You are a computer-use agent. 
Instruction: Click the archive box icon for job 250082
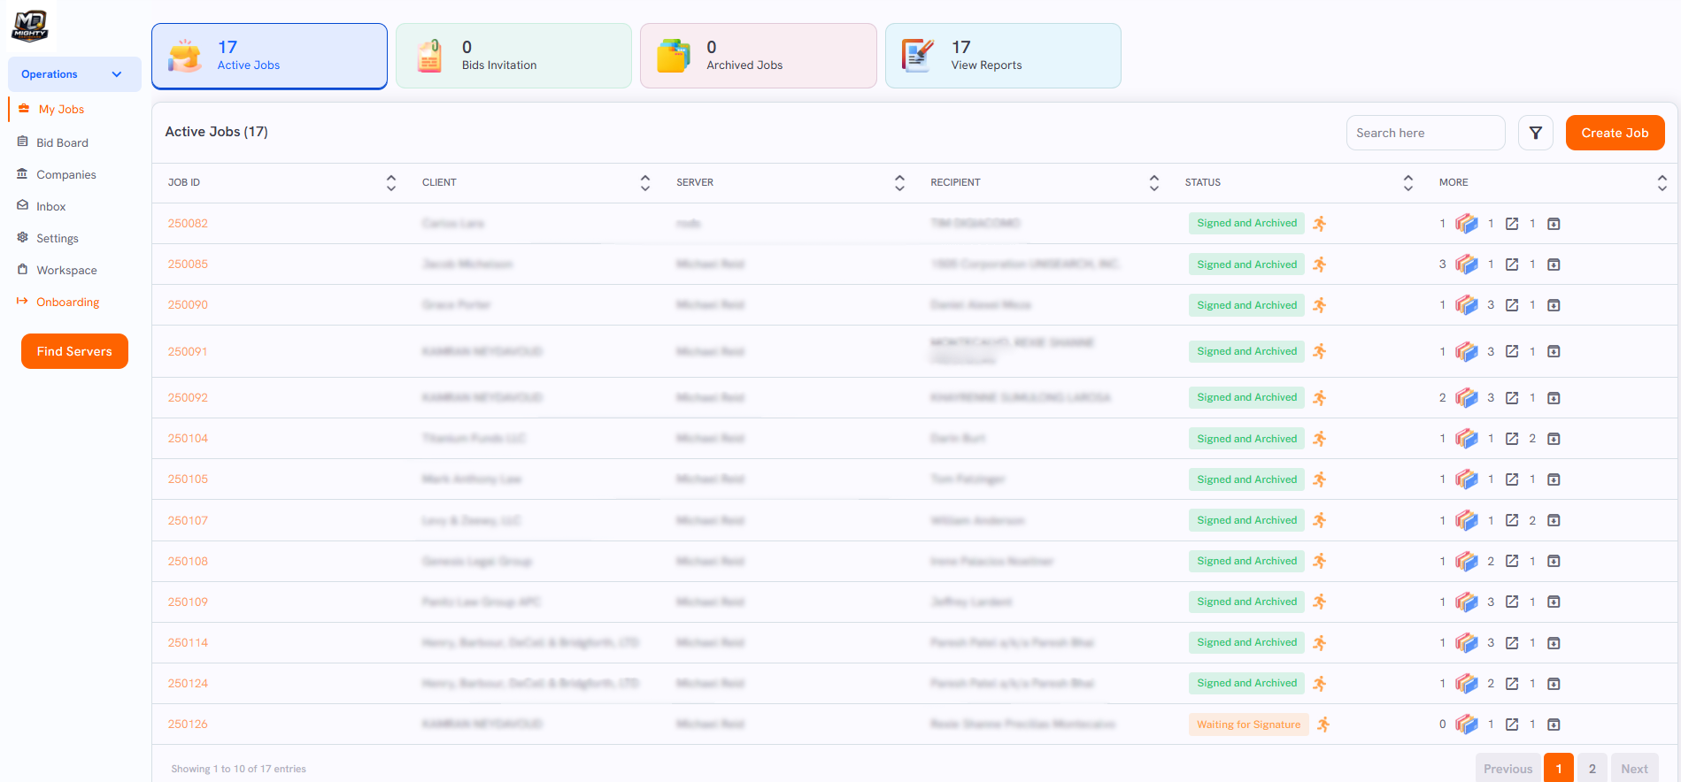click(x=1554, y=224)
